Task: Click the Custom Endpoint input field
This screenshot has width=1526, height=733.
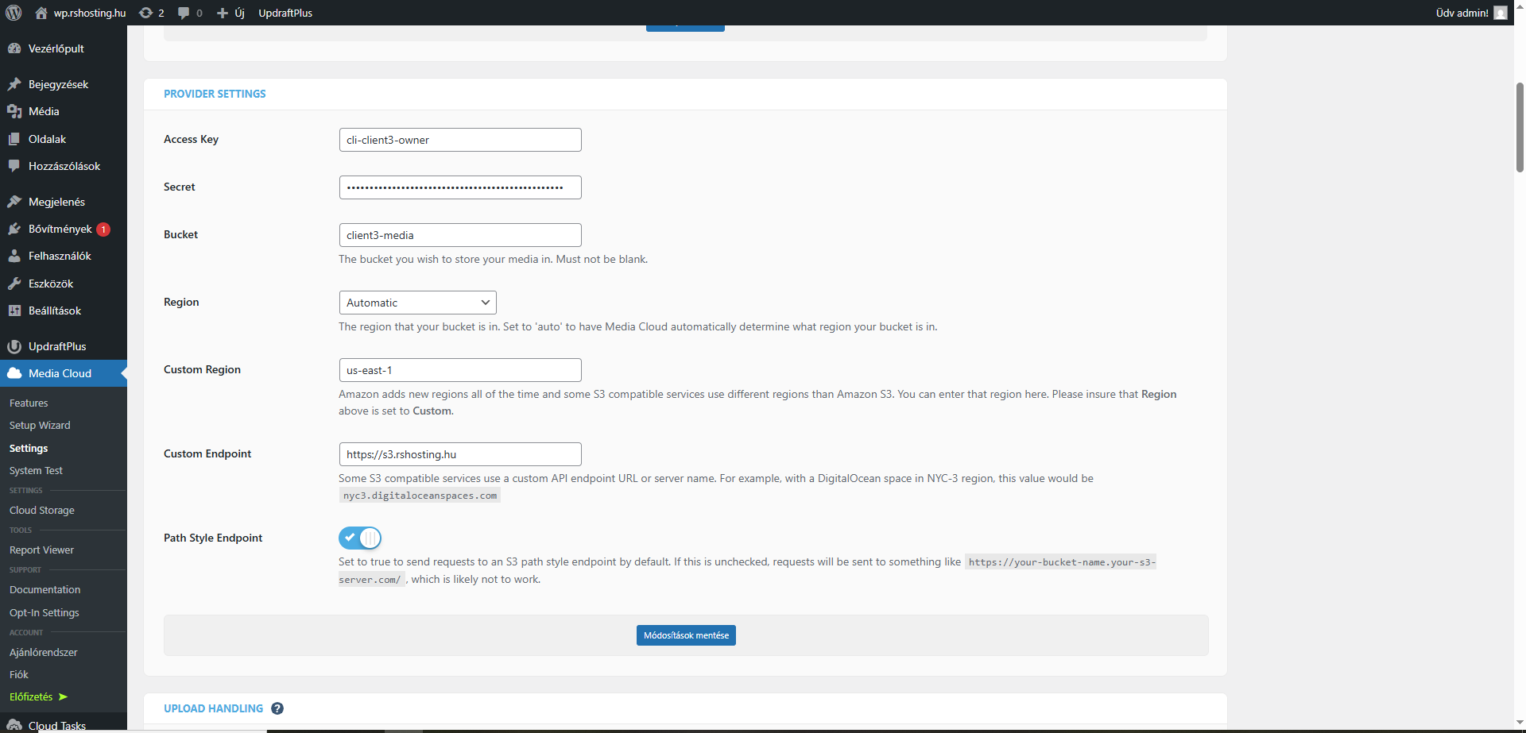Action: pos(459,454)
